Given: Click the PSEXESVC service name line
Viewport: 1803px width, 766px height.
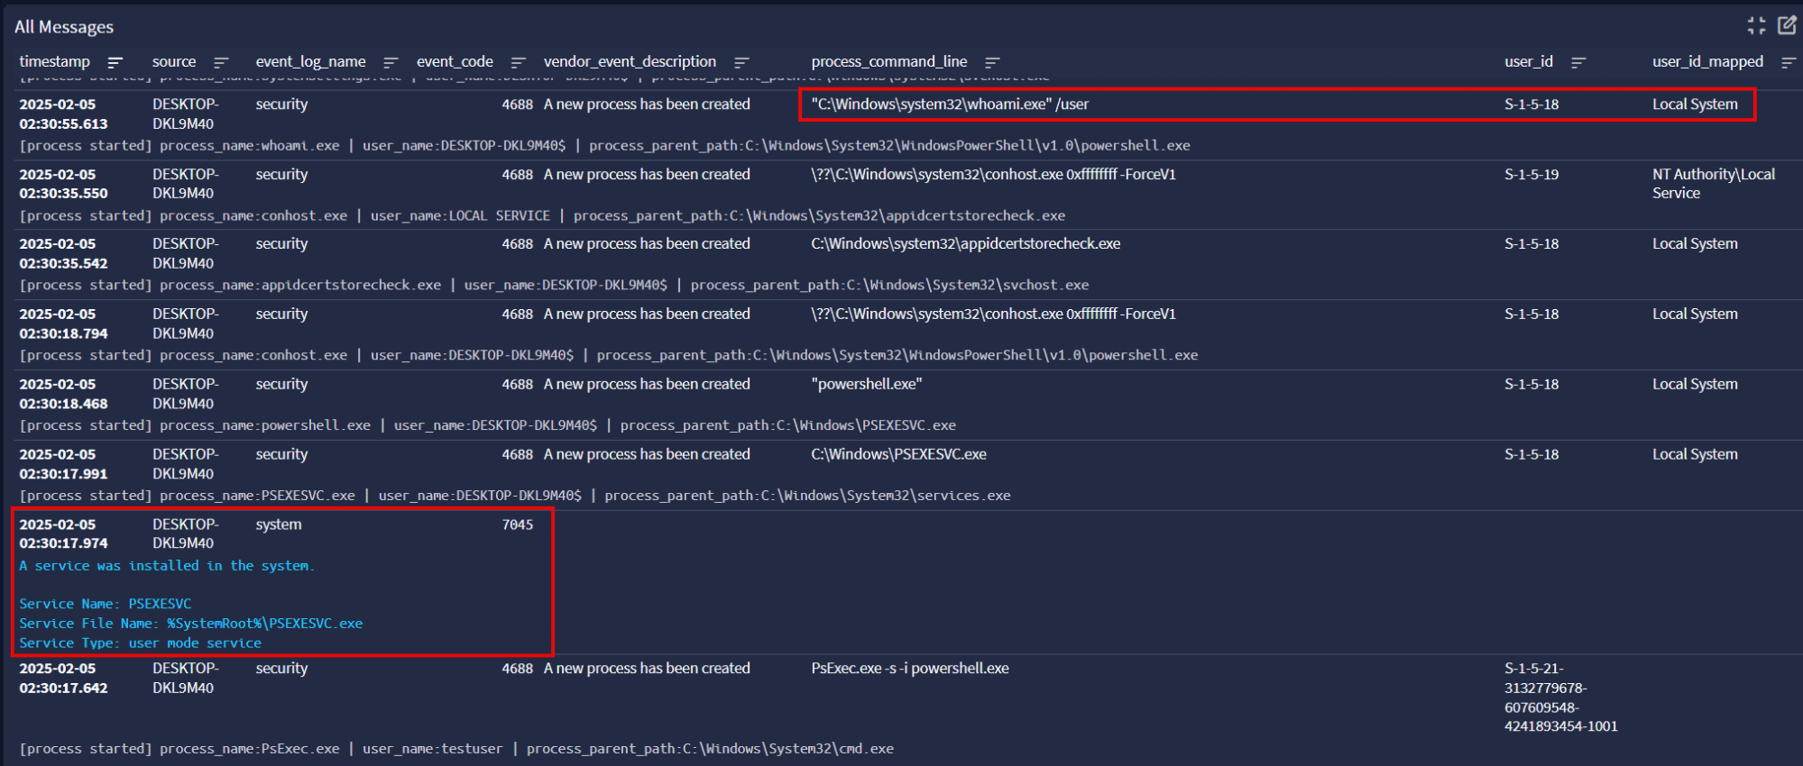Looking at the screenshot, I should [x=106, y=604].
